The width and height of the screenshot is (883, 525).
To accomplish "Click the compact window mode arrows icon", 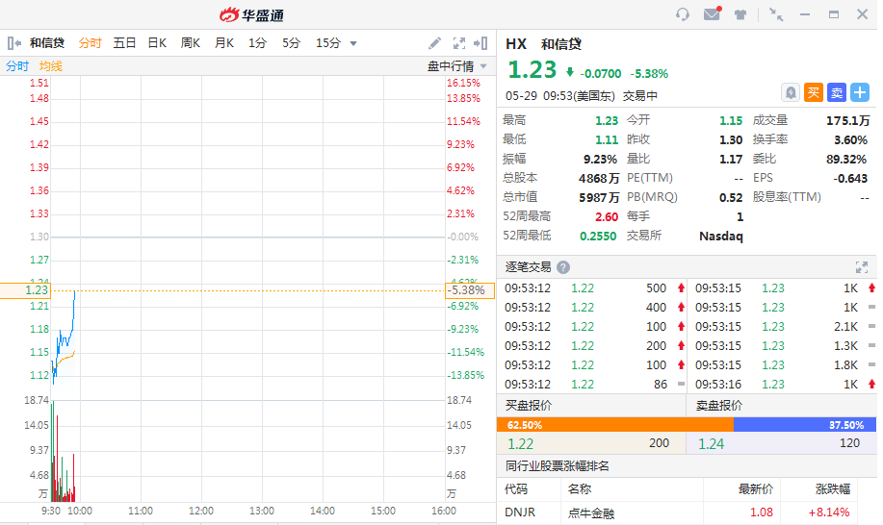I will (x=776, y=14).
